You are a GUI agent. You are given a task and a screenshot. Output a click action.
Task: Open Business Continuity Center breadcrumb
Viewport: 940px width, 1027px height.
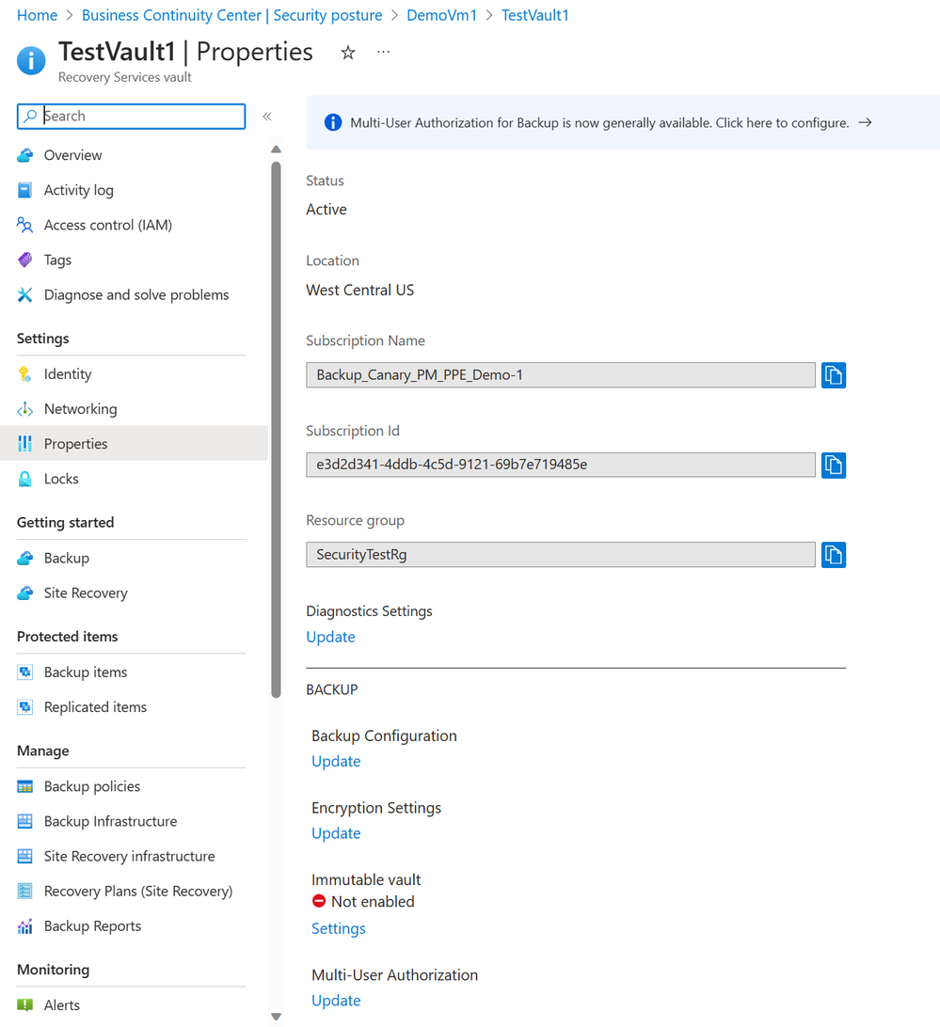tap(232, 15)
